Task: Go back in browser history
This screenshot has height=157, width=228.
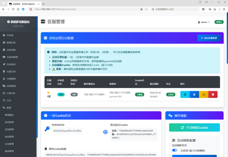Action: click(x=3, y=9)
